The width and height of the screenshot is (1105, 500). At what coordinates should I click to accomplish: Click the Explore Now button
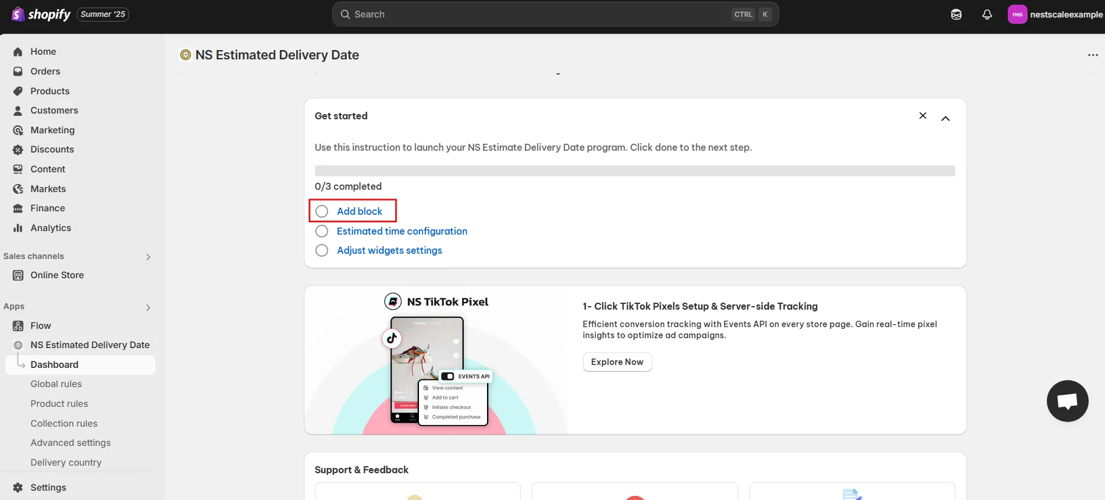617,362
